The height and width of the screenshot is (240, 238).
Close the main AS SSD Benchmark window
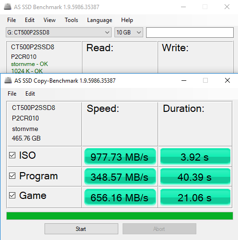227,7
